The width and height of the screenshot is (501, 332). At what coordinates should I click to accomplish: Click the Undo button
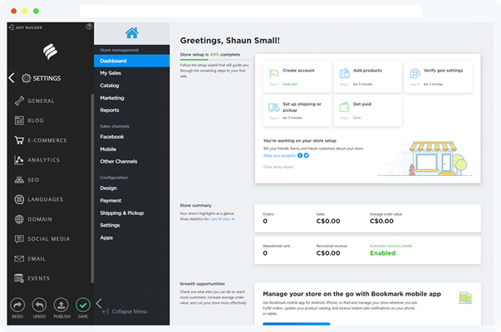(39, 305)
